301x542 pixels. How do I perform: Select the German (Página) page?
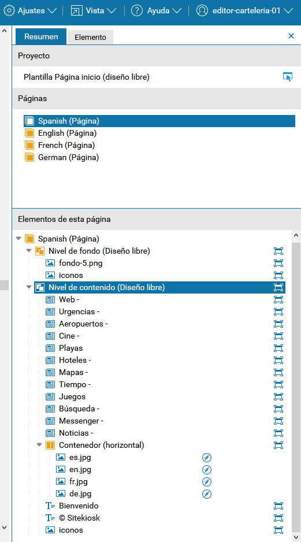[x=62, y=158]
